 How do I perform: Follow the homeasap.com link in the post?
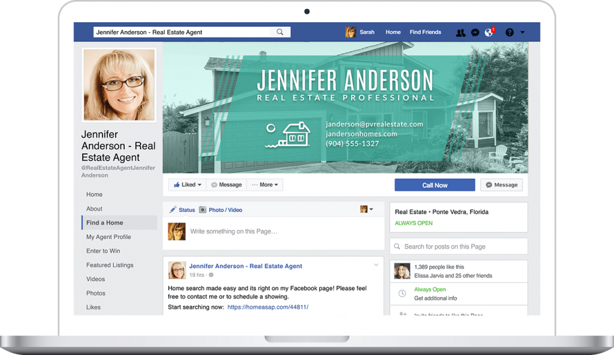click(268, 307)
